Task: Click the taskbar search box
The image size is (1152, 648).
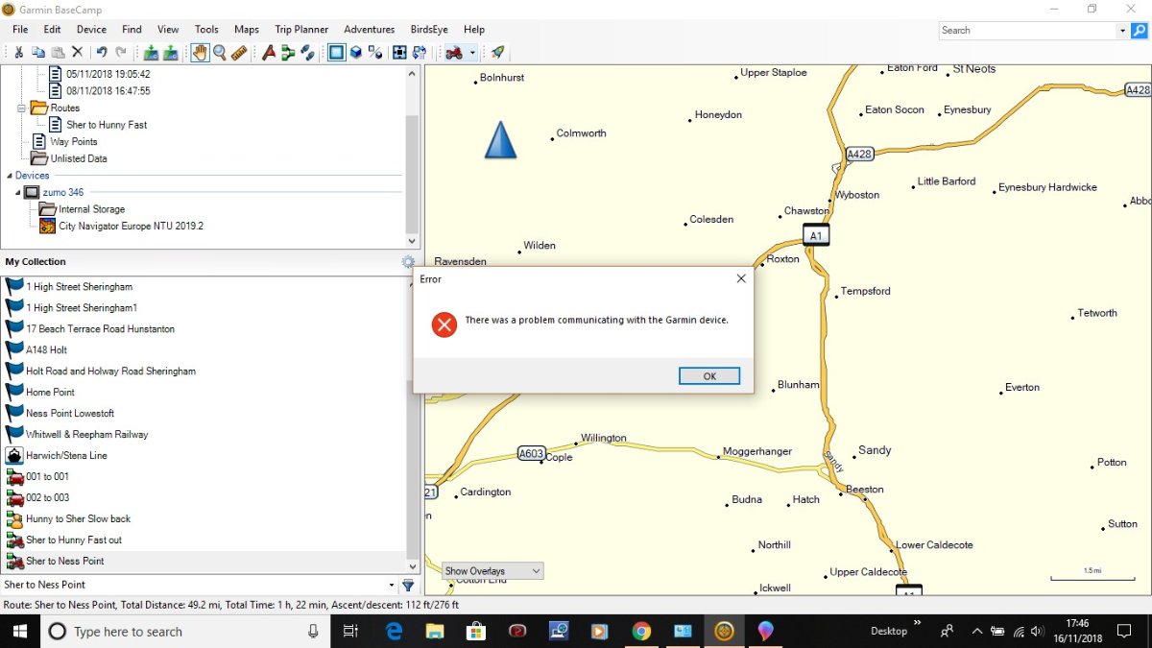Action: point(184,631)
